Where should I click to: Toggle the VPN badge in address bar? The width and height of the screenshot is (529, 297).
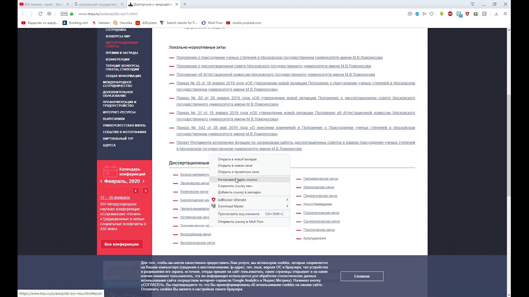pos(64,14)
